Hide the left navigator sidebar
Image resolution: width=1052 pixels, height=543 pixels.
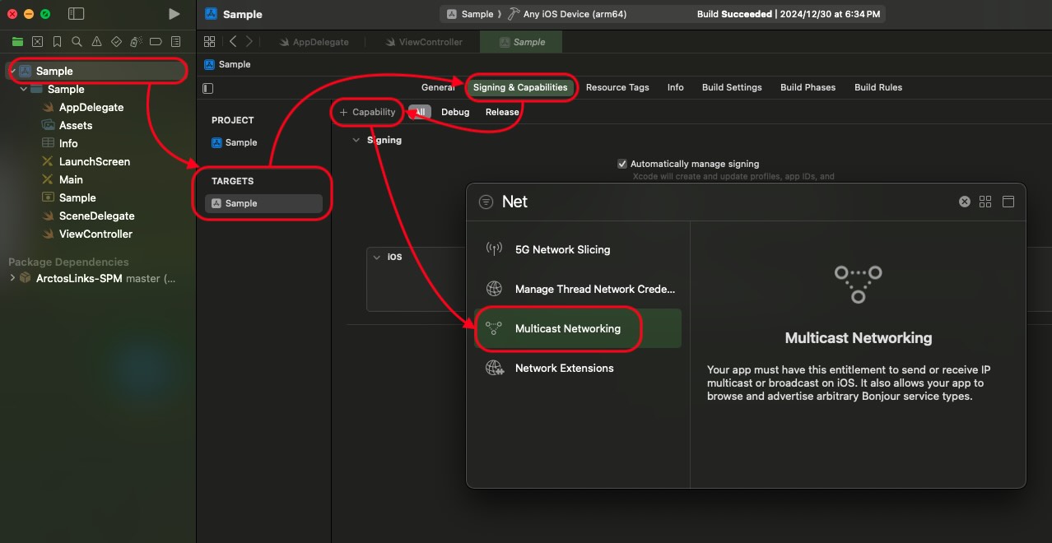(76, 14)
